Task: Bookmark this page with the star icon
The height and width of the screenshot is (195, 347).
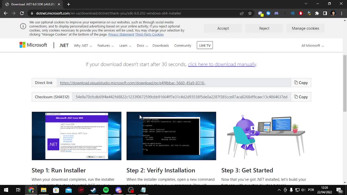Action: click(250, 13)
